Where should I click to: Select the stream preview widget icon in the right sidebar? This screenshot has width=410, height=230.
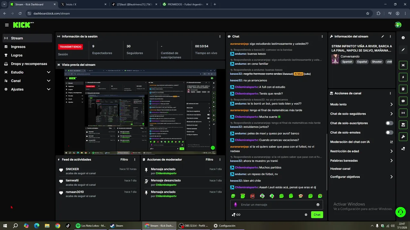(x=403, y=65)
